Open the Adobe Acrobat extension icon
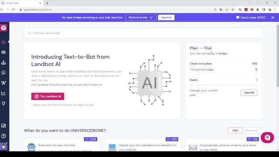Viewport: 279px width, 157px height. point(246,10)
